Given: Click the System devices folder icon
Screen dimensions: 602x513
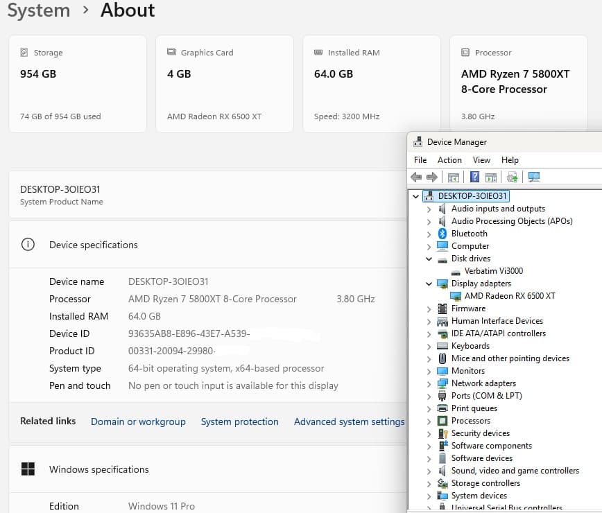Looking at the screenshot, I should pos(442,496).
